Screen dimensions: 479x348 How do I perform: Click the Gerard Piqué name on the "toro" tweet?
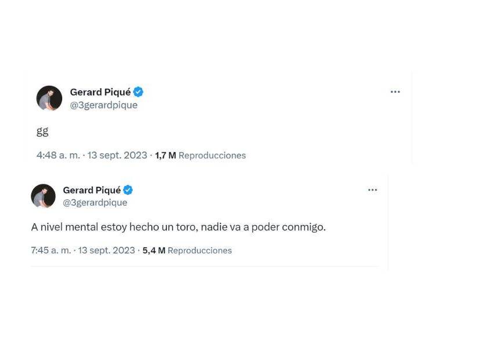92,190
